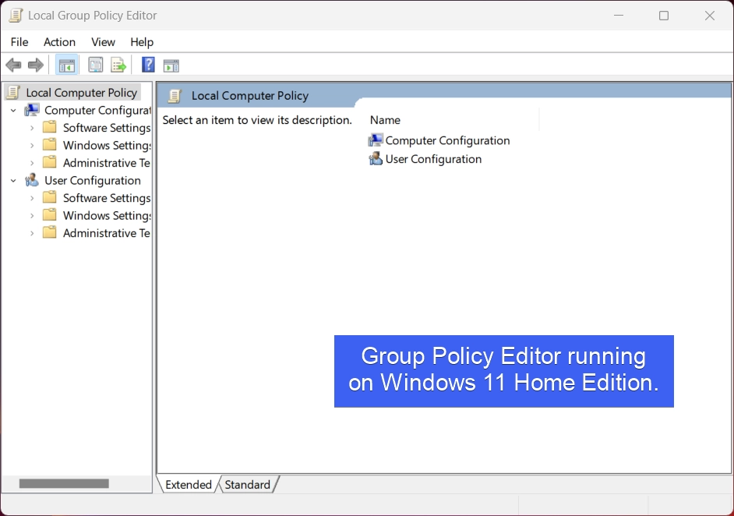The height and width of the screenshot is (516, 734).
Task: Click the Forward arrow toolbar icon
Action: click(36, 65)
